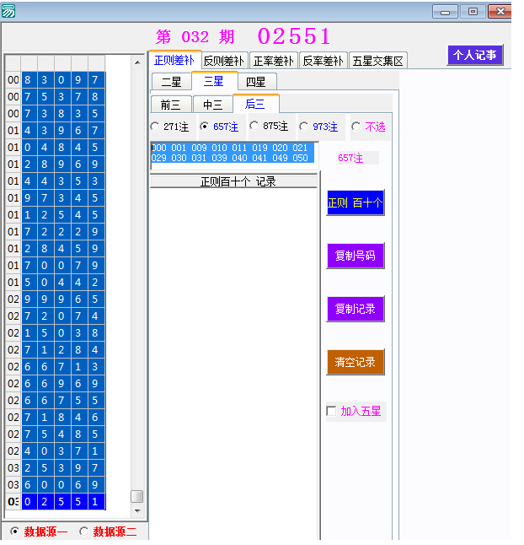Open the 五星交集区 tab

[x=378, y=61]
